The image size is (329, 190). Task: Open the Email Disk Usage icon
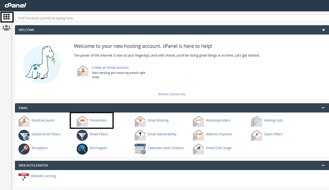point(198,149)
